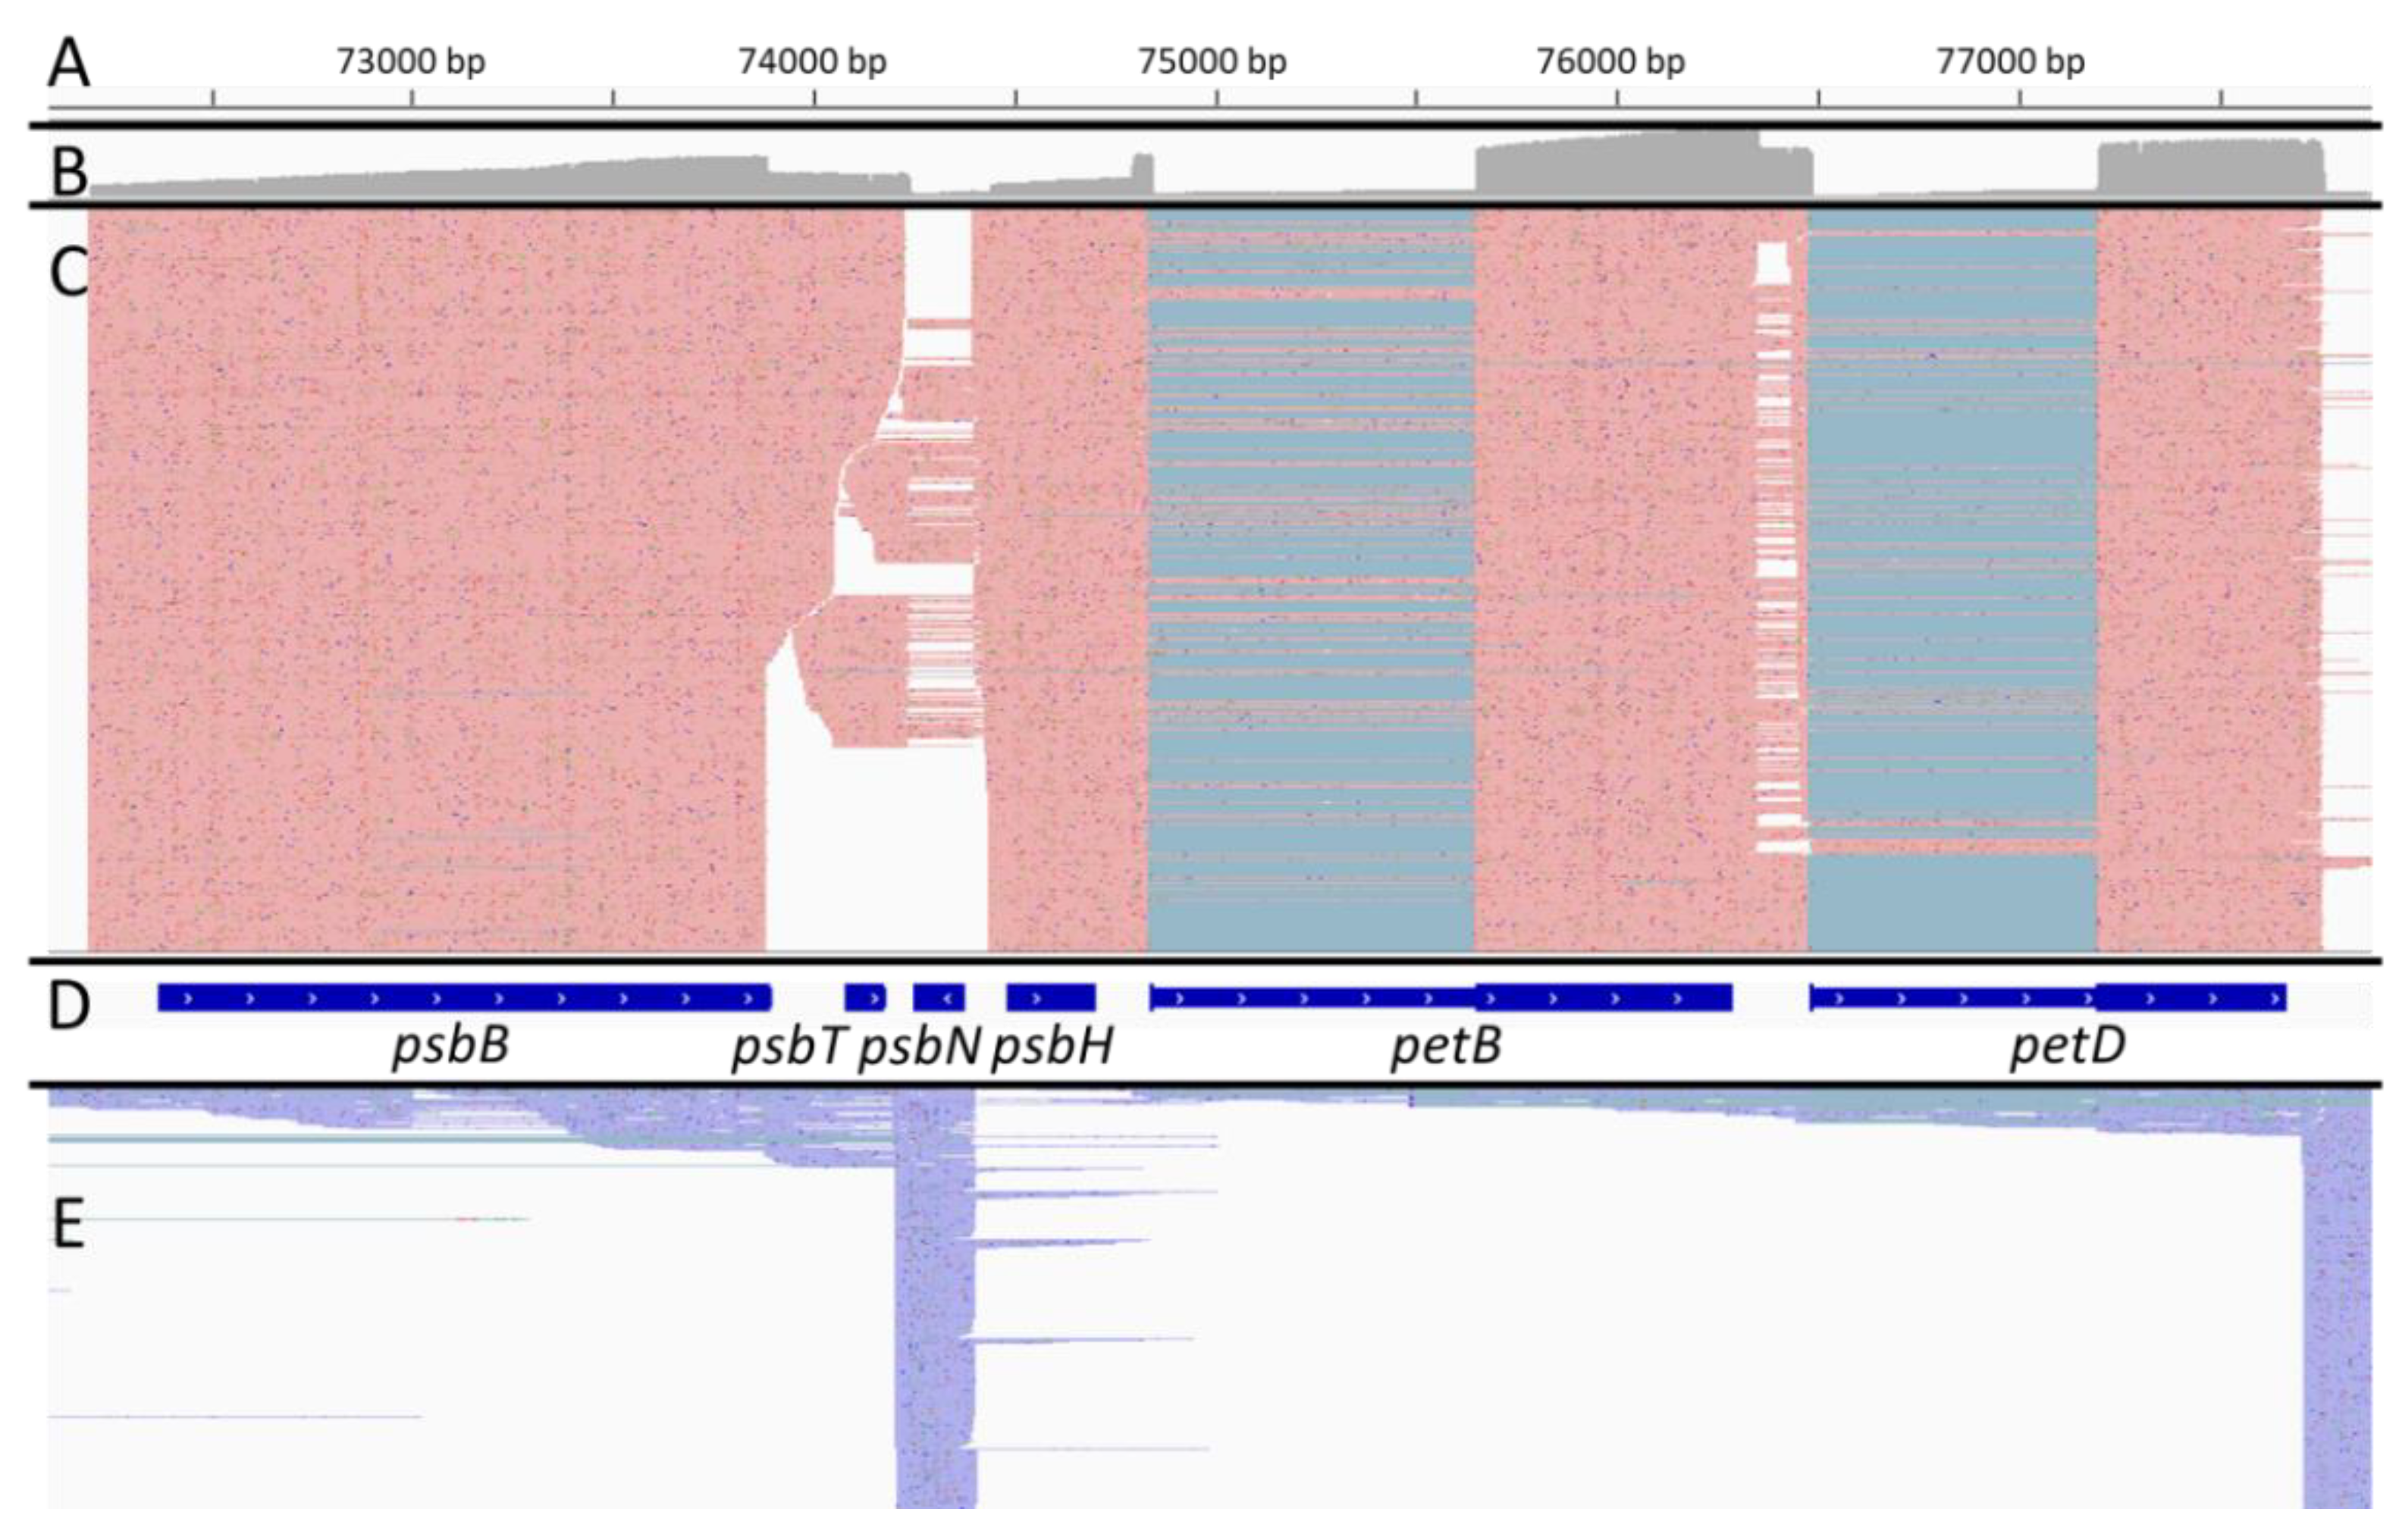2399x1540 pixels.
Task: Click panel label D on gene track
Action: (69, 1006)
